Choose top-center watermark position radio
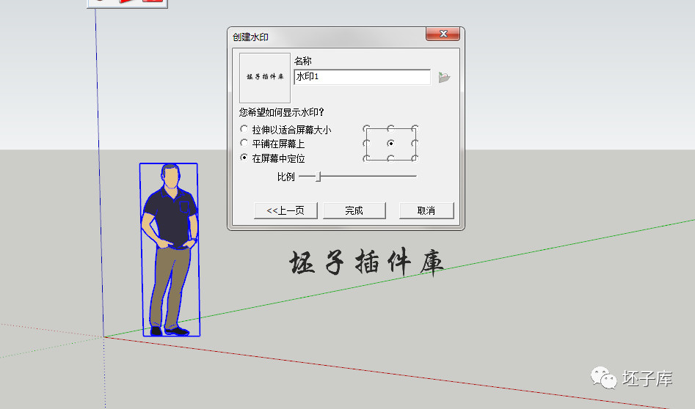Viewport: 695px width, 409px height. (390, 129)
